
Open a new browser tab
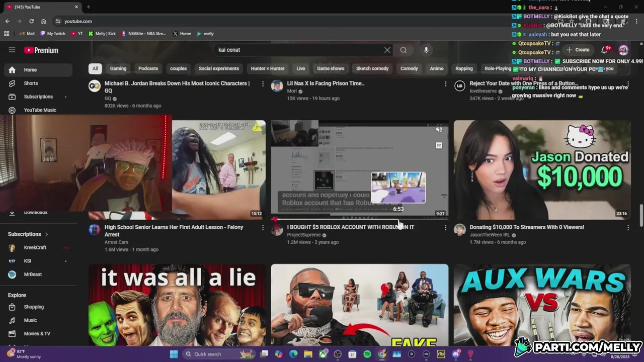(x=89, y=7)
